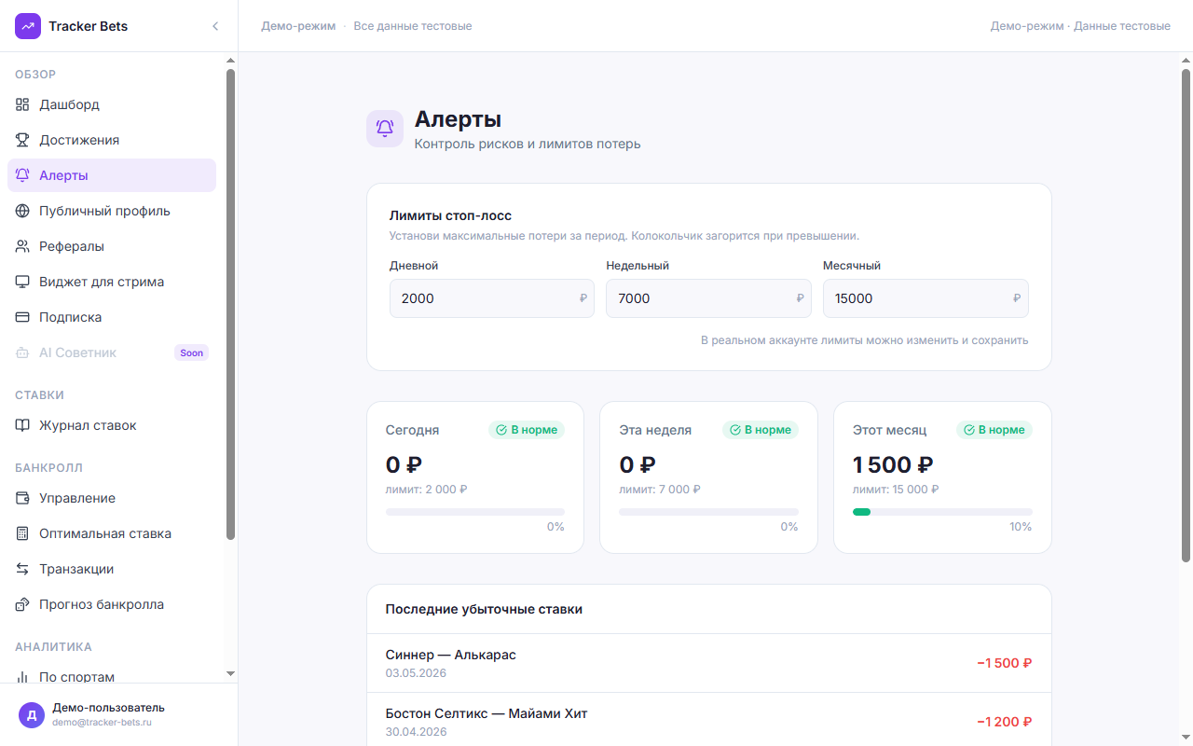Click the Журнал ставок book icon
The height and width of the screenshot is (746, 1193).
pos(22,425)
